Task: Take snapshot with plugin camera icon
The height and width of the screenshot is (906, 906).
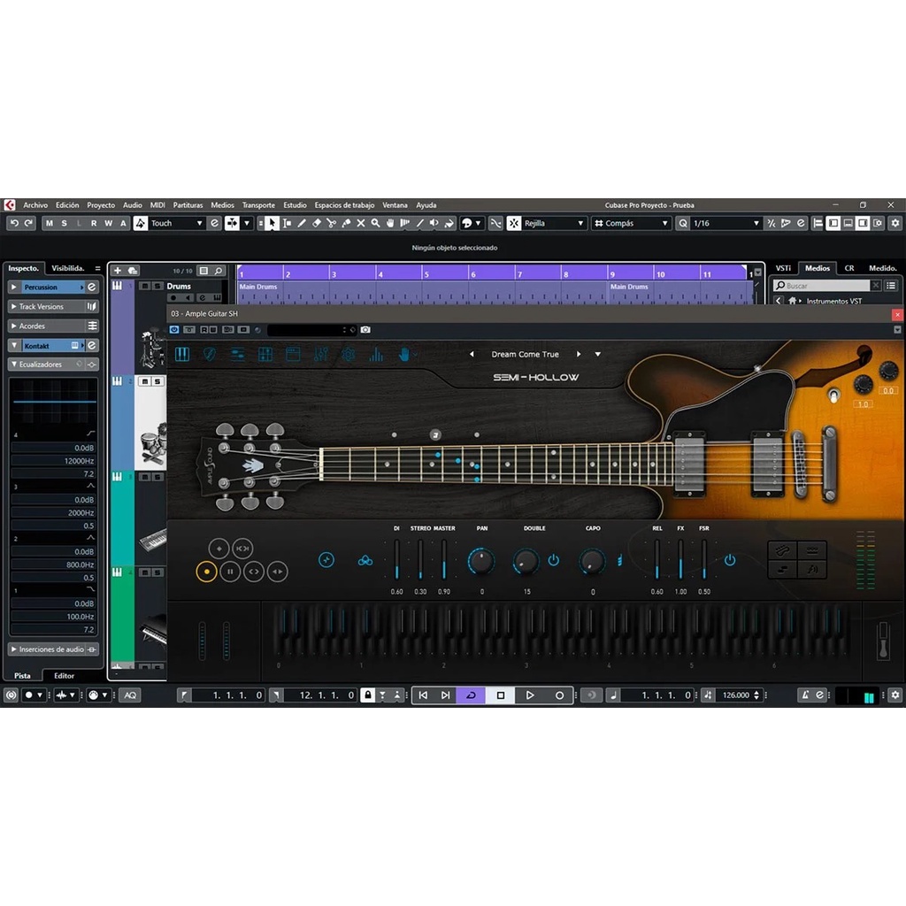Action: 365,330
